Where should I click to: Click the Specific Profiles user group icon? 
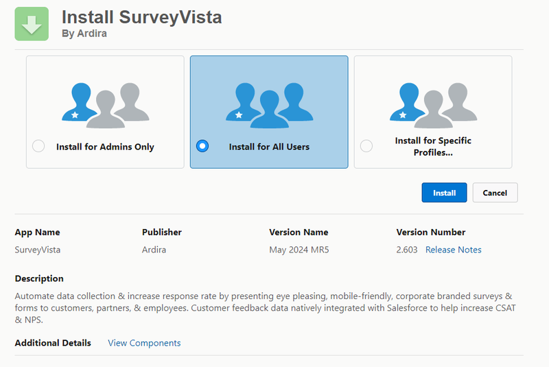click(x=433, y=106)
